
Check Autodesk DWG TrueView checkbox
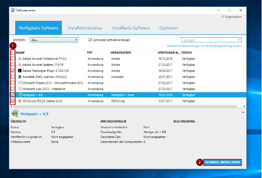[x=13, y=76]
